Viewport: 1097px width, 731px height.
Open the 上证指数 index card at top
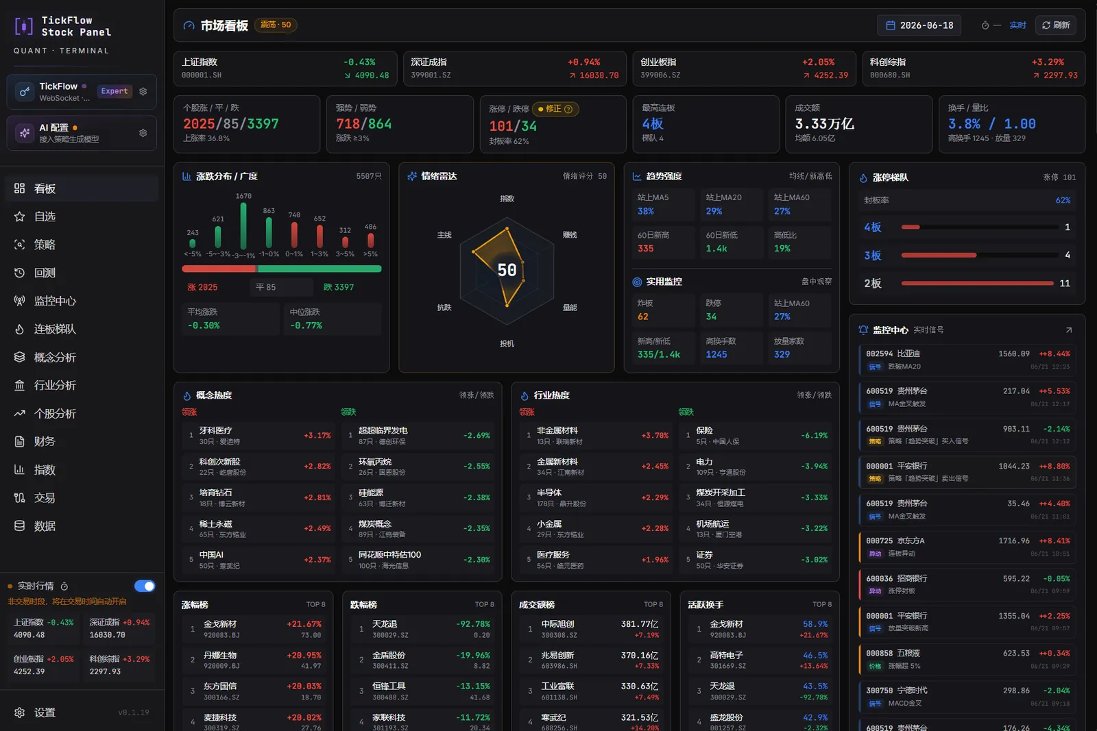pos(285,69)
